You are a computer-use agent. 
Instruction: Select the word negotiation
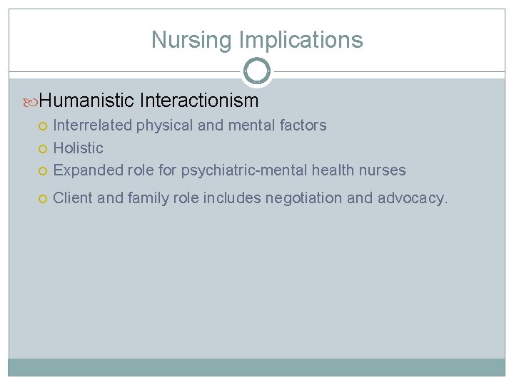[303, 197]
